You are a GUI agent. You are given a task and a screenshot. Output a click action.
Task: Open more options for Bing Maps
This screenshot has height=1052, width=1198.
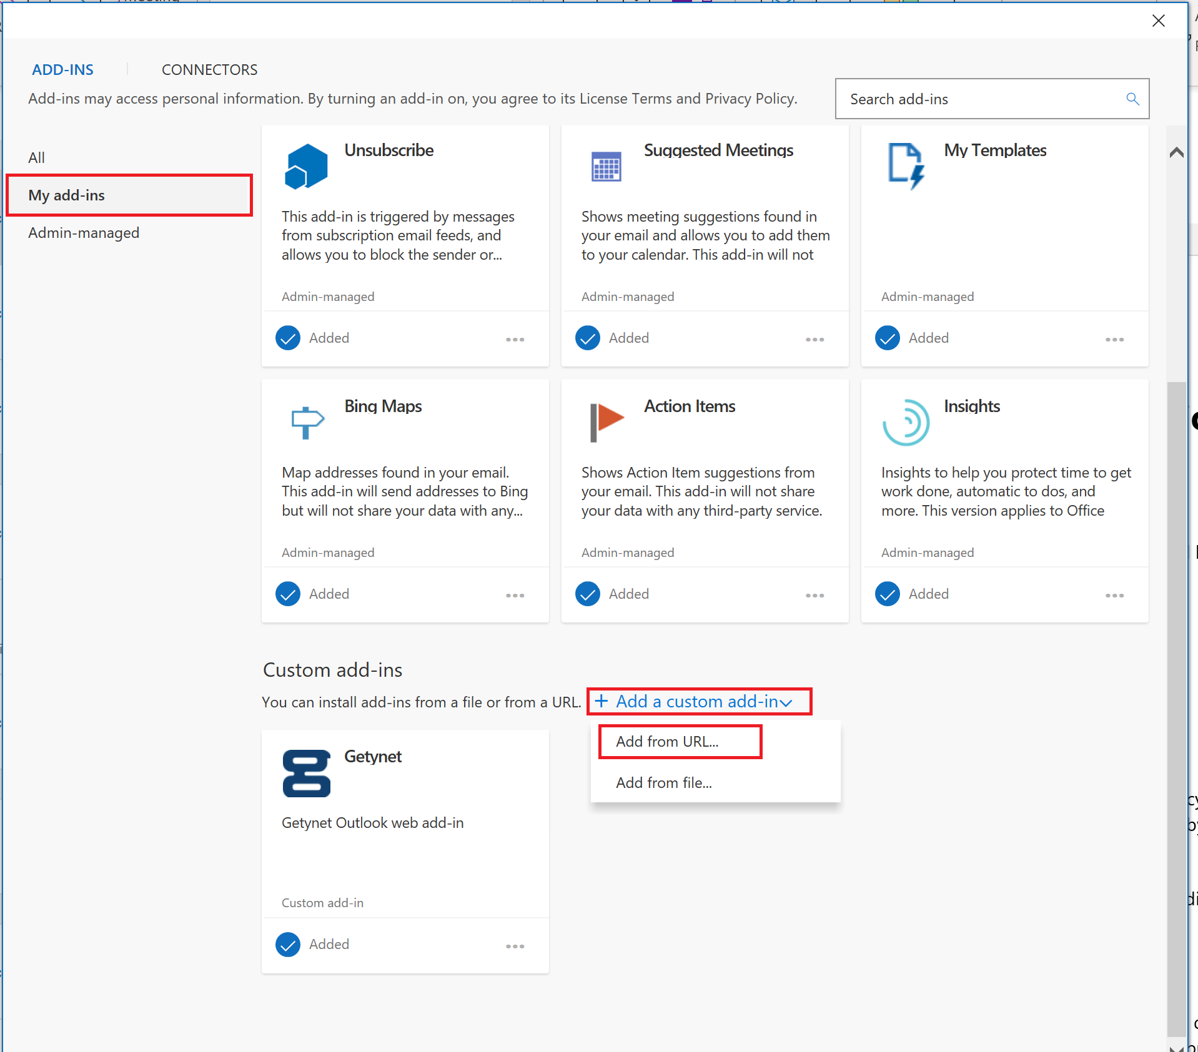515,595
